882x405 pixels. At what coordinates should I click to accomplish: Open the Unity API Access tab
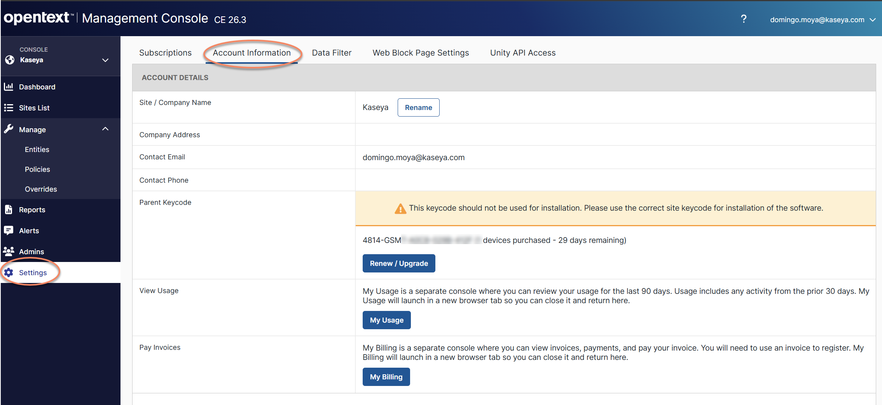(x=523, y=53)
